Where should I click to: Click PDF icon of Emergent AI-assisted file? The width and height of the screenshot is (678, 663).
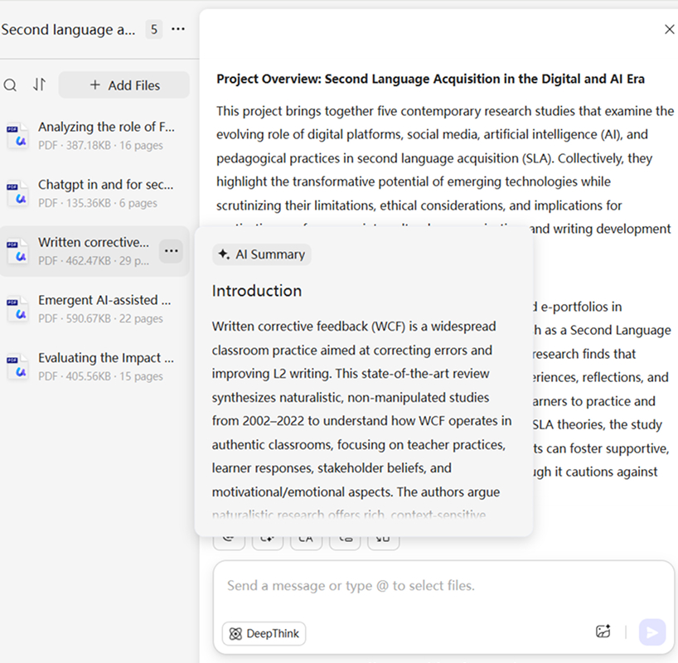pyautogui.click(x=17, y=309)
